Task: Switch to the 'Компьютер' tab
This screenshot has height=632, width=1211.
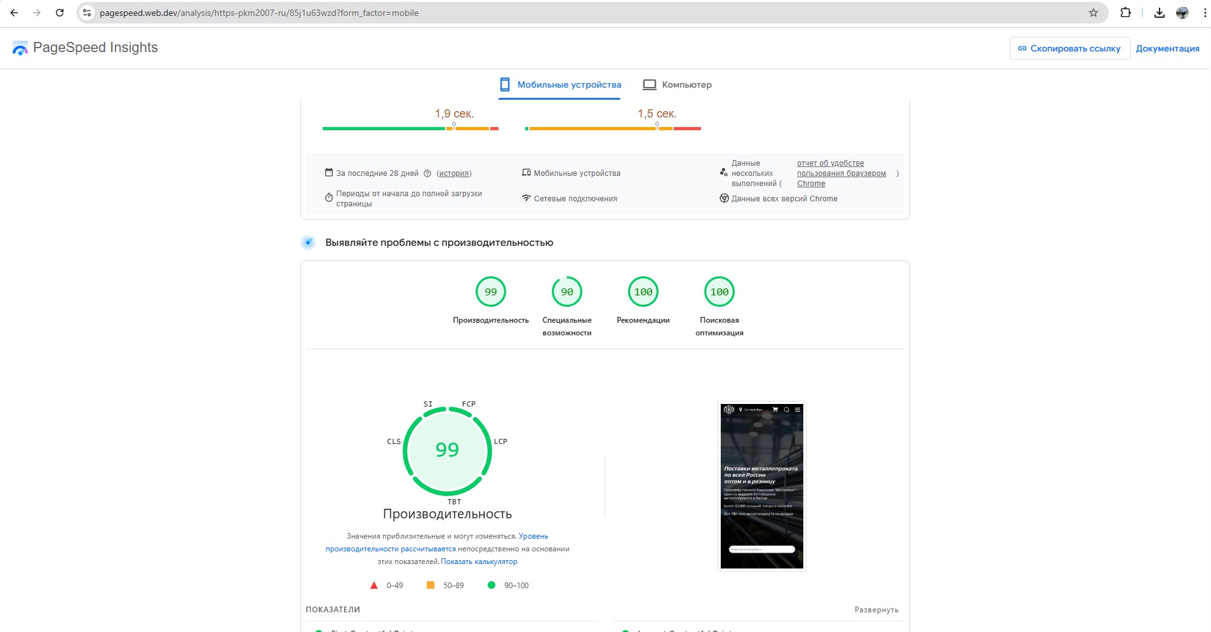Action: [x=677, y=84]
